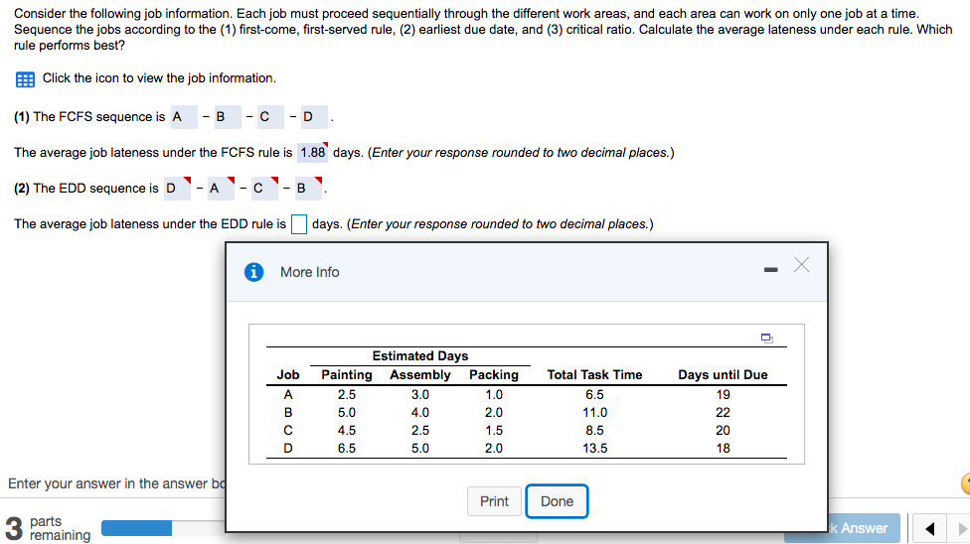Viewport: 970px width, 544px height.
Task: Click the parts remaining progress bar
Action: pos(163,528)
